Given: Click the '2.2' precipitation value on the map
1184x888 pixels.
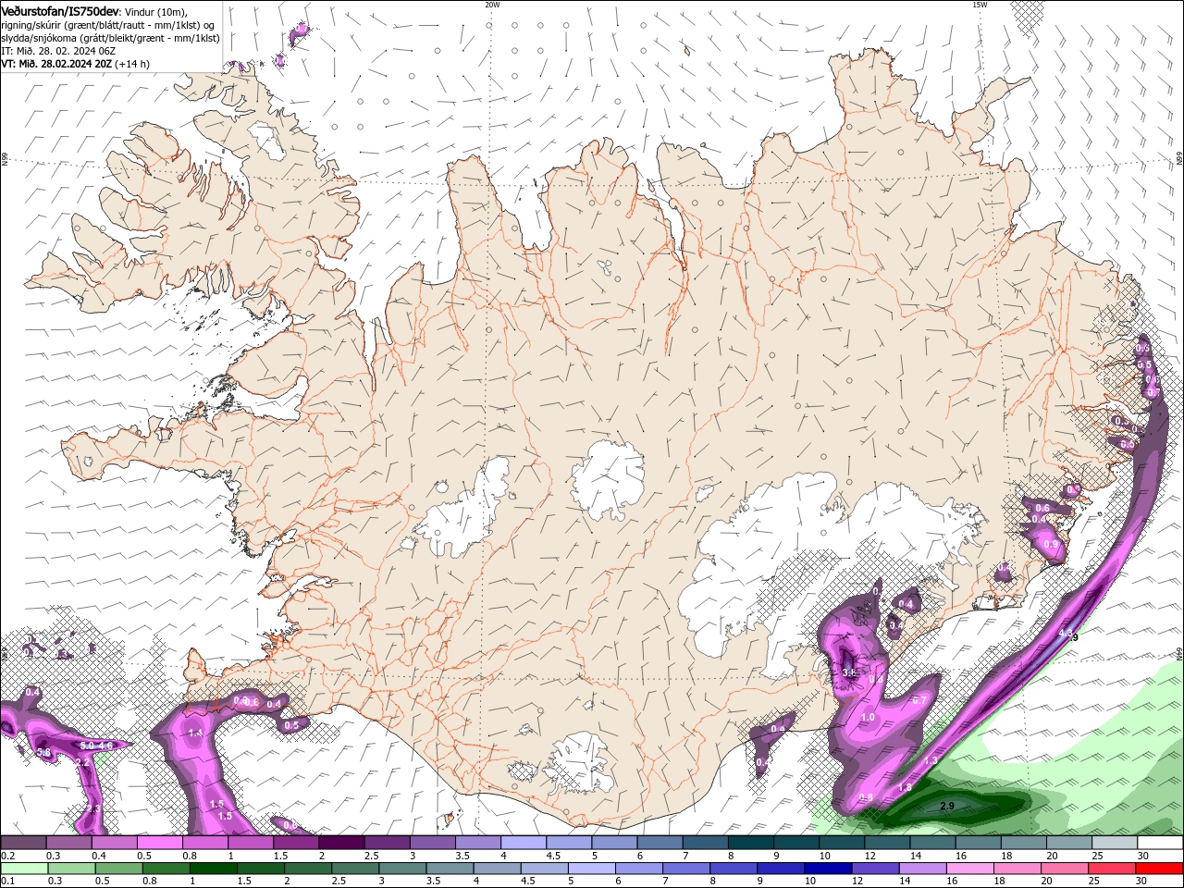Looking at the screenshot, I should (x=82, y=762).
